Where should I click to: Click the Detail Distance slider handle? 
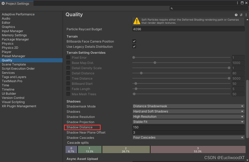[141, 73]
